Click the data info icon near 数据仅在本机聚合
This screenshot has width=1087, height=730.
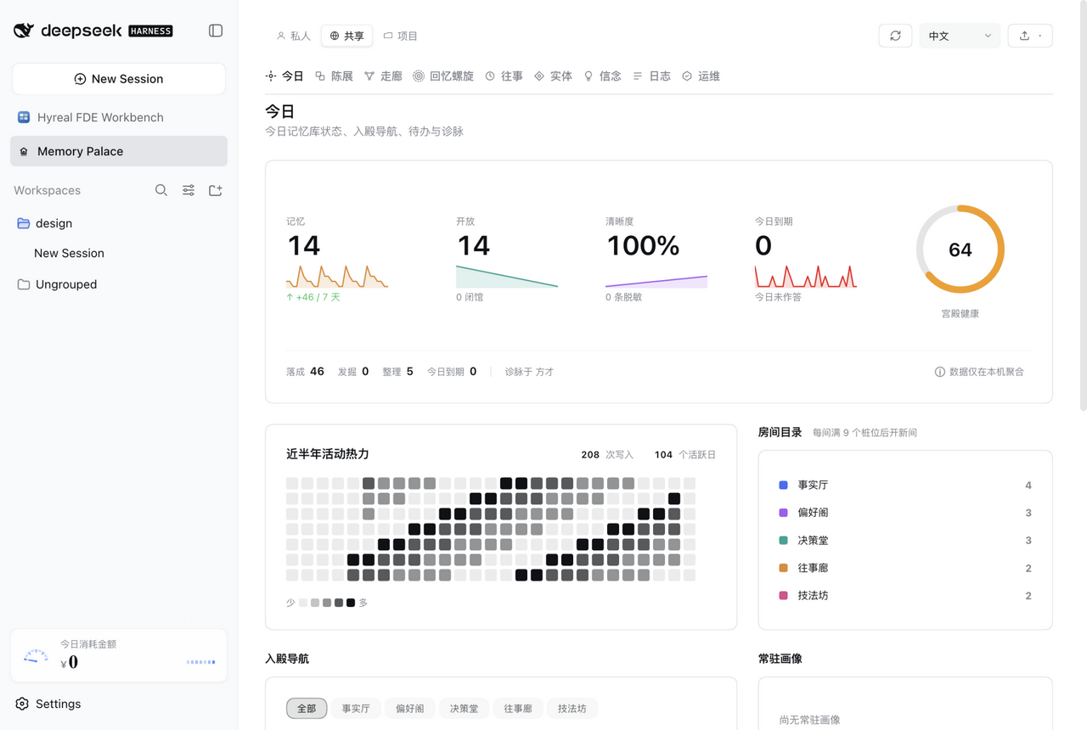point(940,372)
